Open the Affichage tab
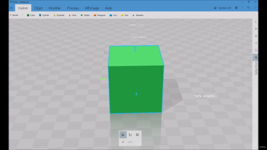 point(92,8)
